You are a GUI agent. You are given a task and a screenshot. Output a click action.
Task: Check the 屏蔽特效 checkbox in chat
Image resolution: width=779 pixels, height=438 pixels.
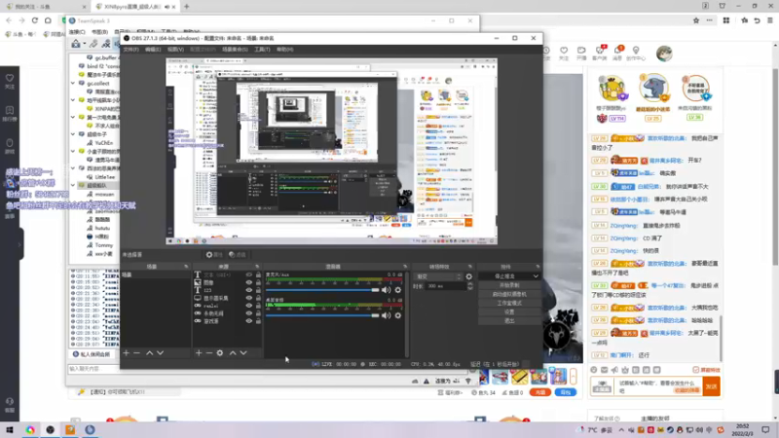(696, 370)
